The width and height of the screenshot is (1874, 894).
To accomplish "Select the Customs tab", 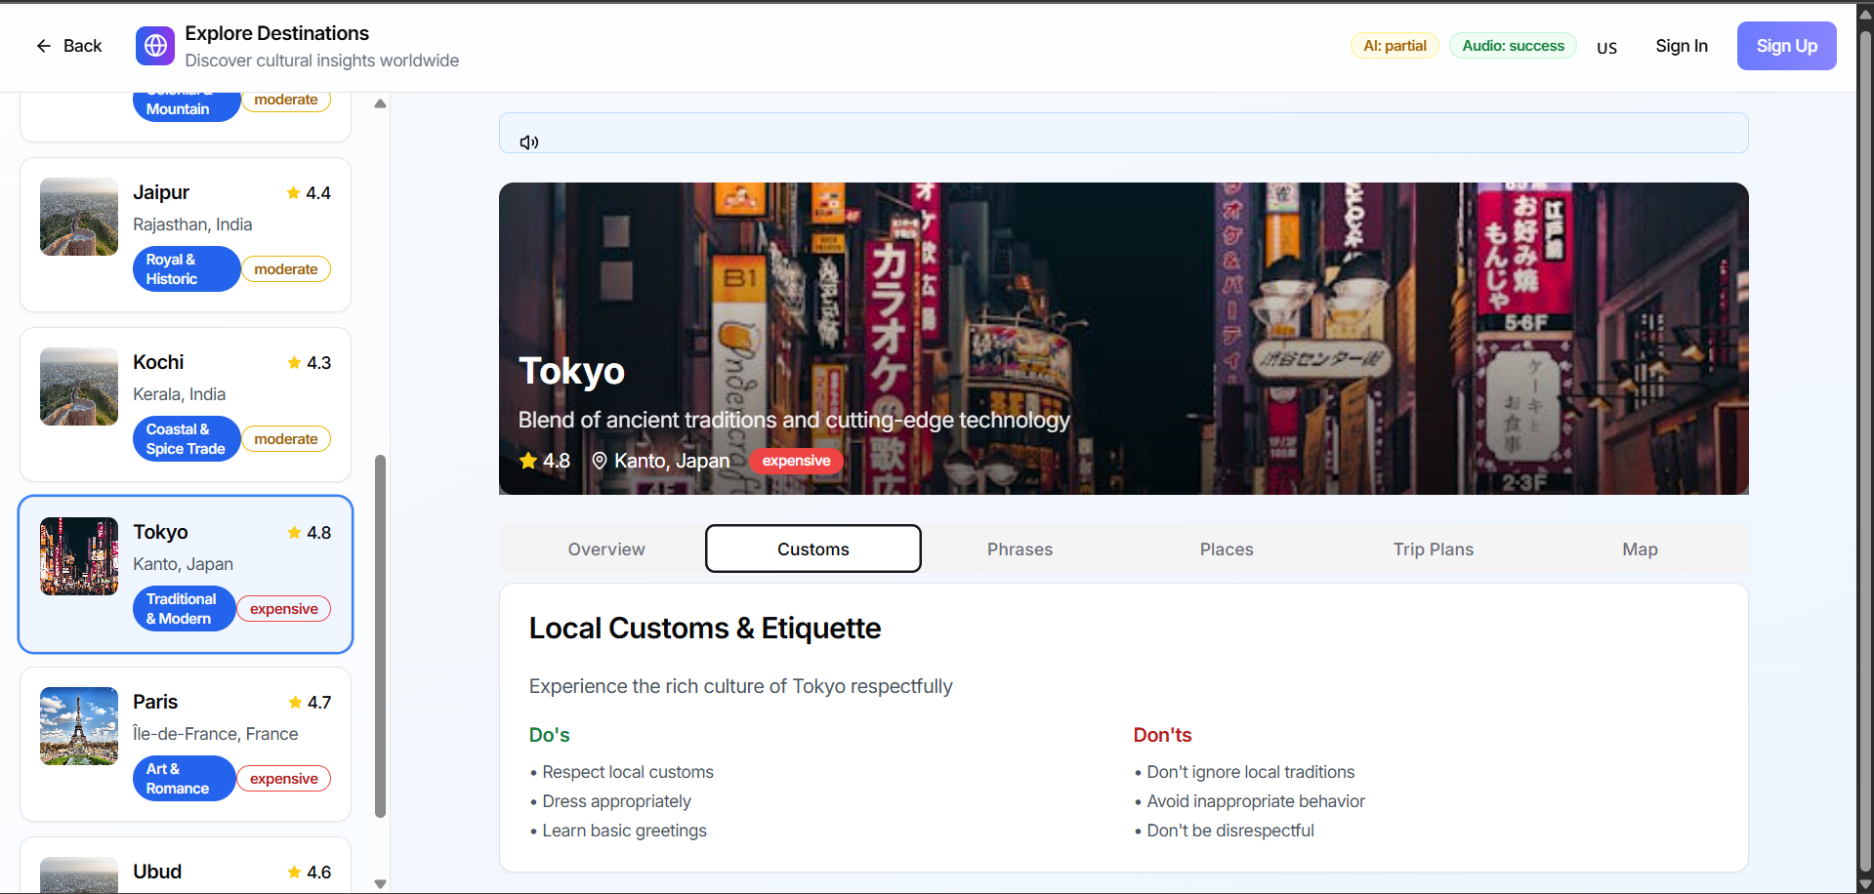I will click(x=813, y=549).
